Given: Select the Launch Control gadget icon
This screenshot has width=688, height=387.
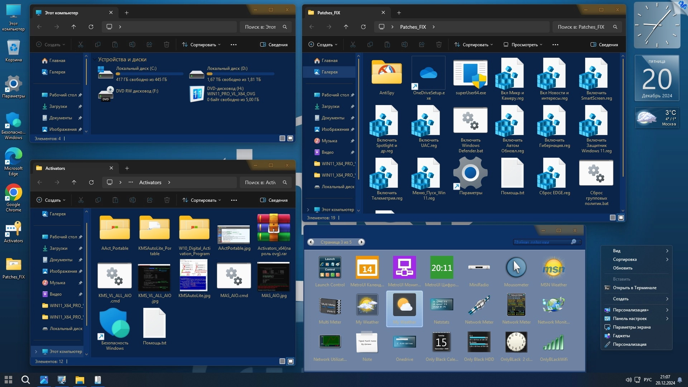Looking at the screenshot, I should coord(330,268).
